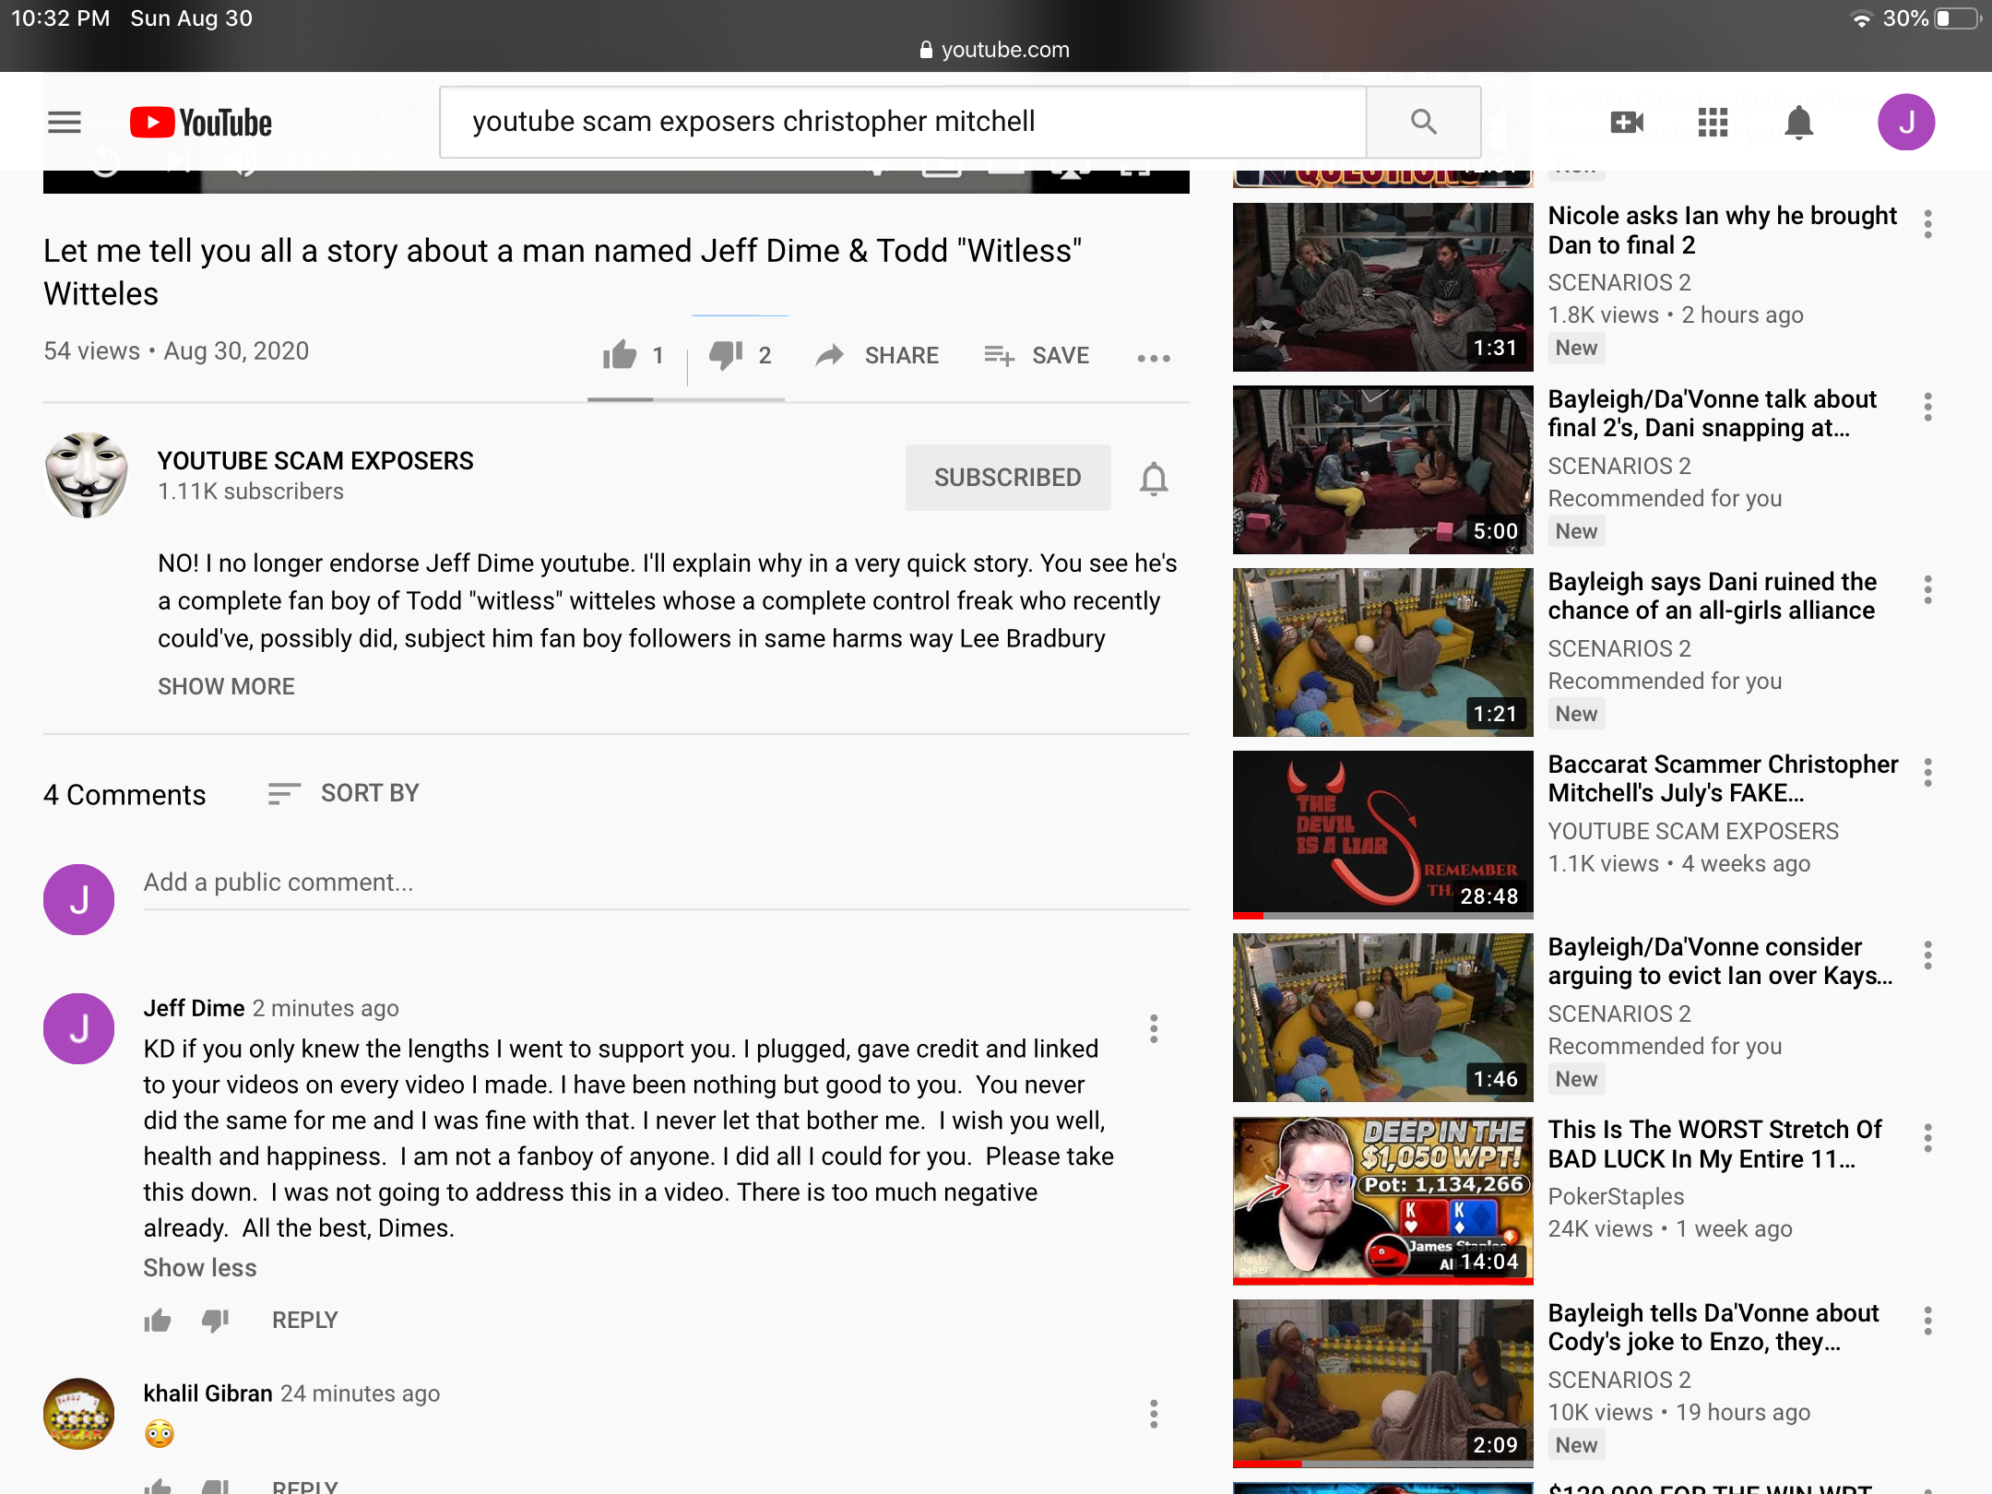Open options for Nicole asks Ian video
This screenshot has width=1992, height=1494.
[1928, 224]
